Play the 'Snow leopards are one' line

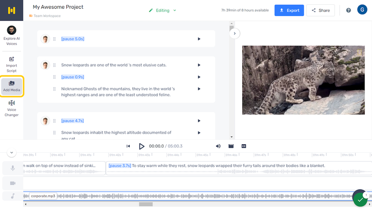click(199, 65)
